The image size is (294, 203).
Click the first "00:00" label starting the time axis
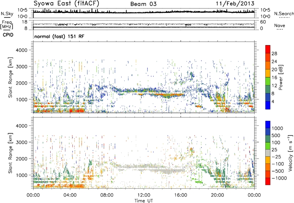click(x=33, y=195)
